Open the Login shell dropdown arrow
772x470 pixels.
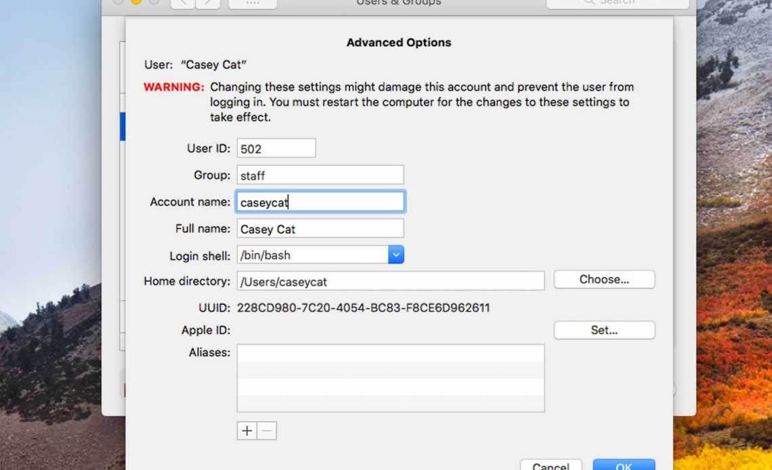coord(396,255)
